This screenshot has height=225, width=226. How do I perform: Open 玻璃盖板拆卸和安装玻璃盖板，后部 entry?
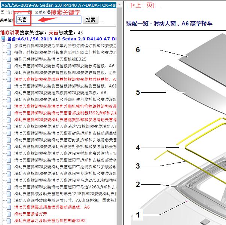[x=65, y=73]
